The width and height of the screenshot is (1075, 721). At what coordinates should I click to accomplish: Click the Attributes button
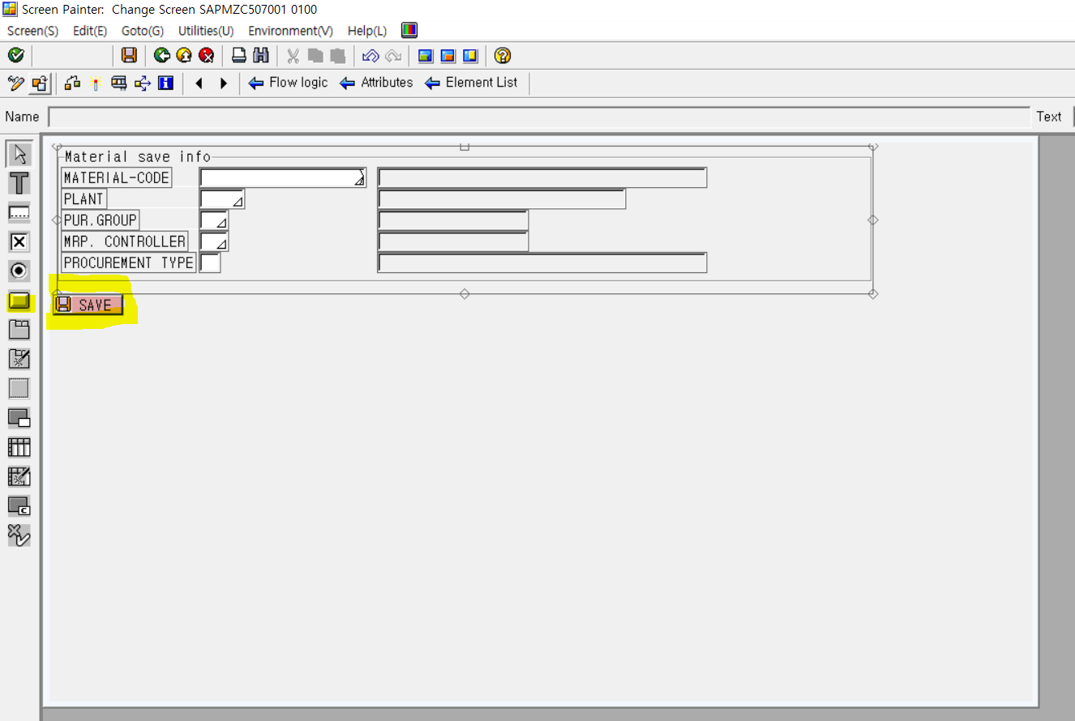pyautogui.click(x=376, y=83)
